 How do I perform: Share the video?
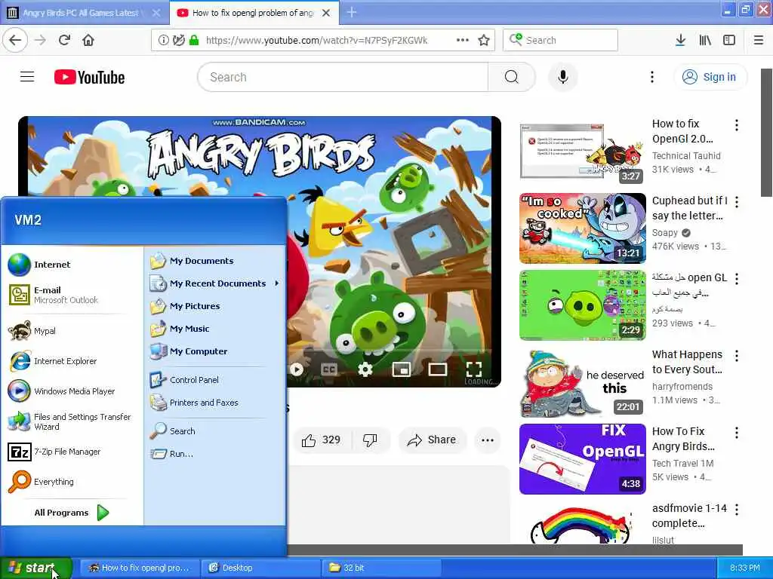431,440
